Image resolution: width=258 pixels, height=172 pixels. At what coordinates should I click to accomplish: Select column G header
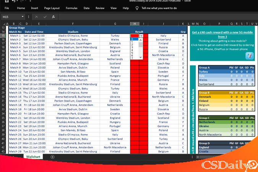(x=115, y=24)
